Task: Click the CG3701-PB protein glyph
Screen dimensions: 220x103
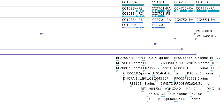Action: click(159, 28)
